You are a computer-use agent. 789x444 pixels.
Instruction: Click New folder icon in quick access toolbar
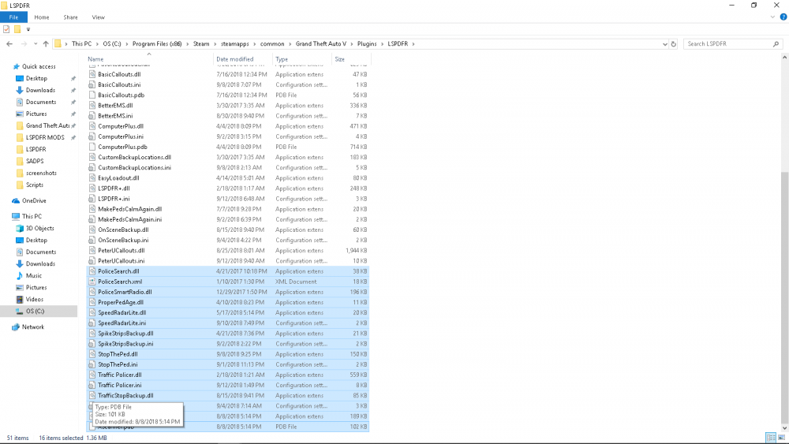[x=17, y=29]
